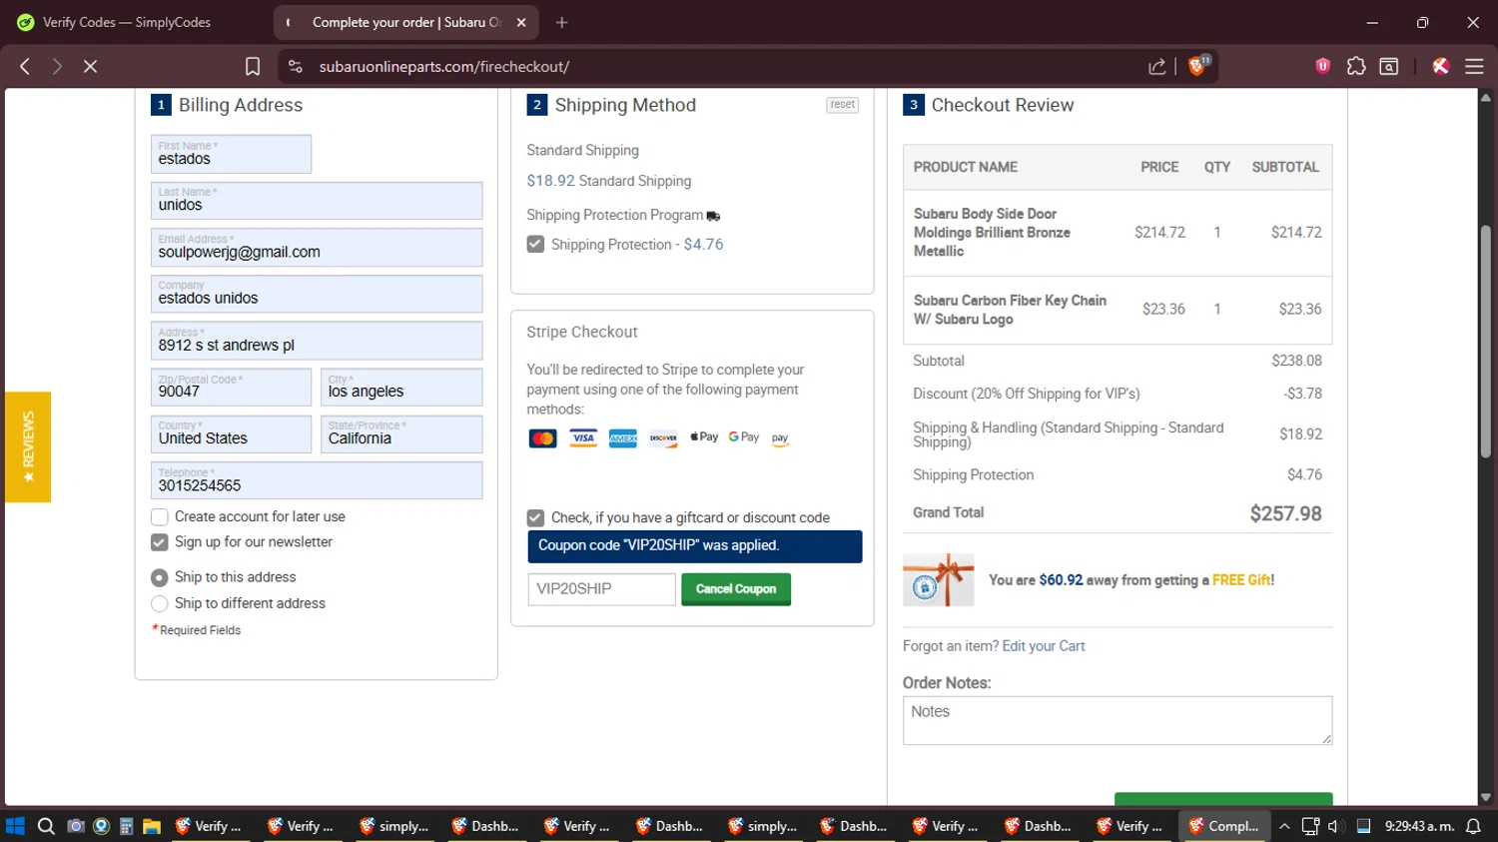Open the calculator taskbar icon

point(126,826)
